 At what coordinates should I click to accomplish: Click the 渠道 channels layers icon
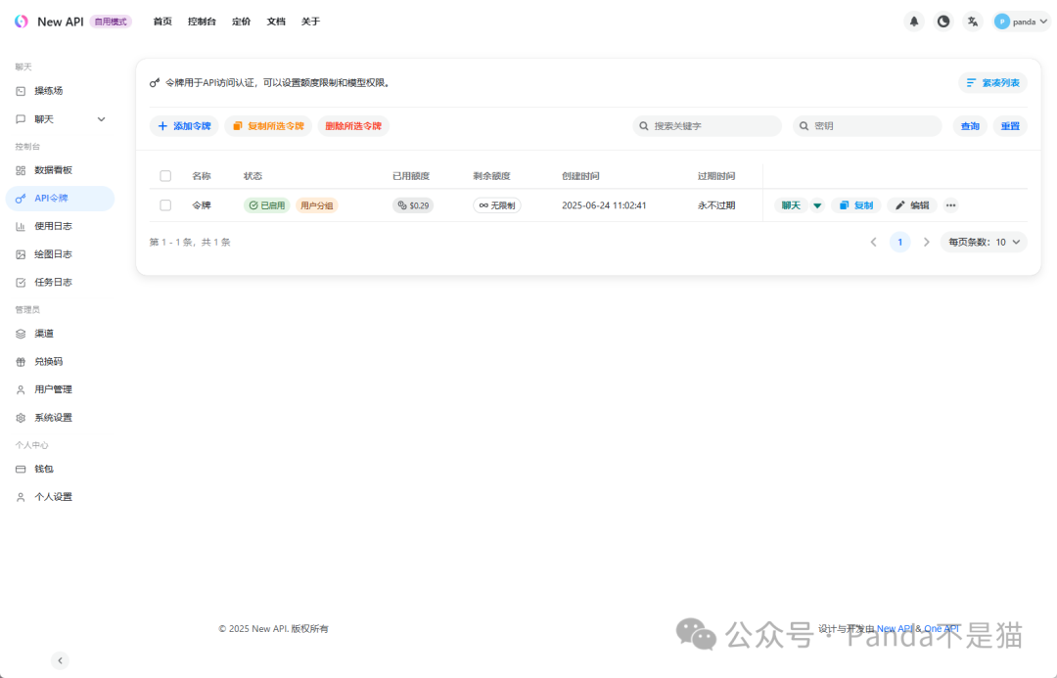21,334
